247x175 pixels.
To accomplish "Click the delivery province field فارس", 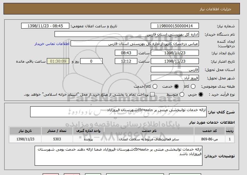I will pyautogui.click(x=175, y=70).
